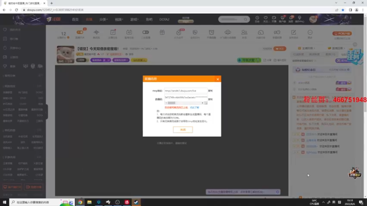Viewport: 367px width, 206px height.
Task: Click the search magnifier icon
Action: point(245,19)
